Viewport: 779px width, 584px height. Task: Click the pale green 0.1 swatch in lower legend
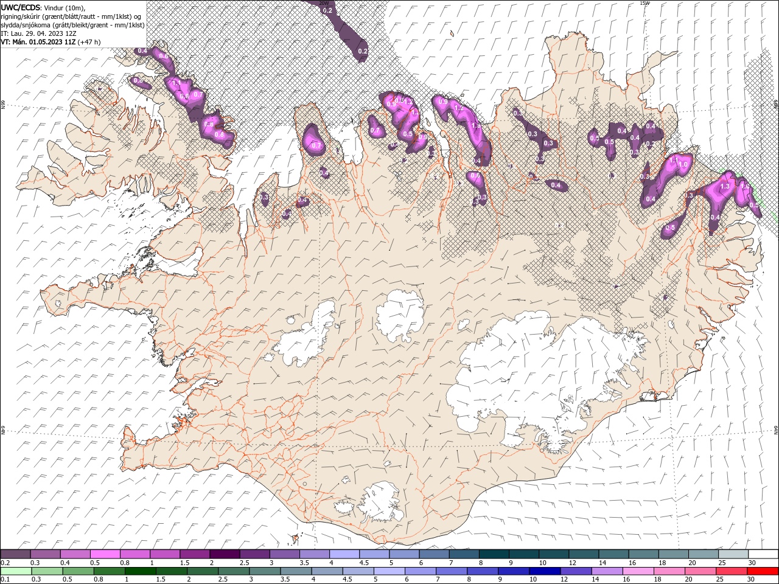coord(15,571)
